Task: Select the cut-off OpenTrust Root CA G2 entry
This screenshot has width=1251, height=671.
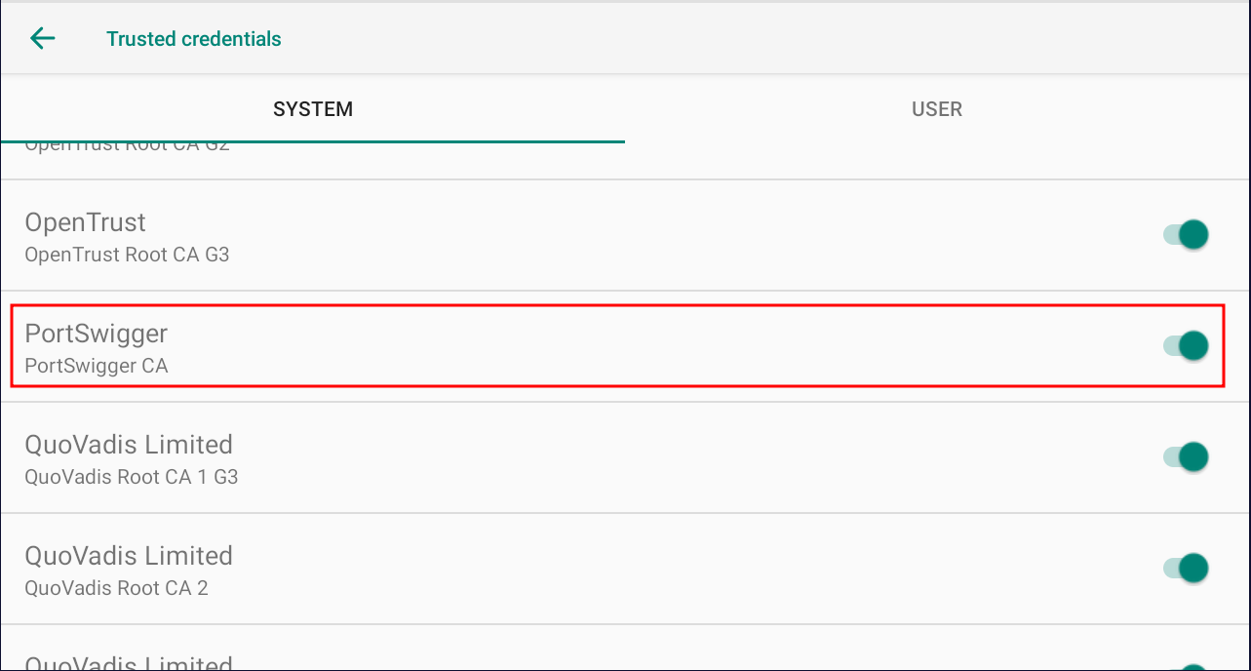Action: (127, 148)
